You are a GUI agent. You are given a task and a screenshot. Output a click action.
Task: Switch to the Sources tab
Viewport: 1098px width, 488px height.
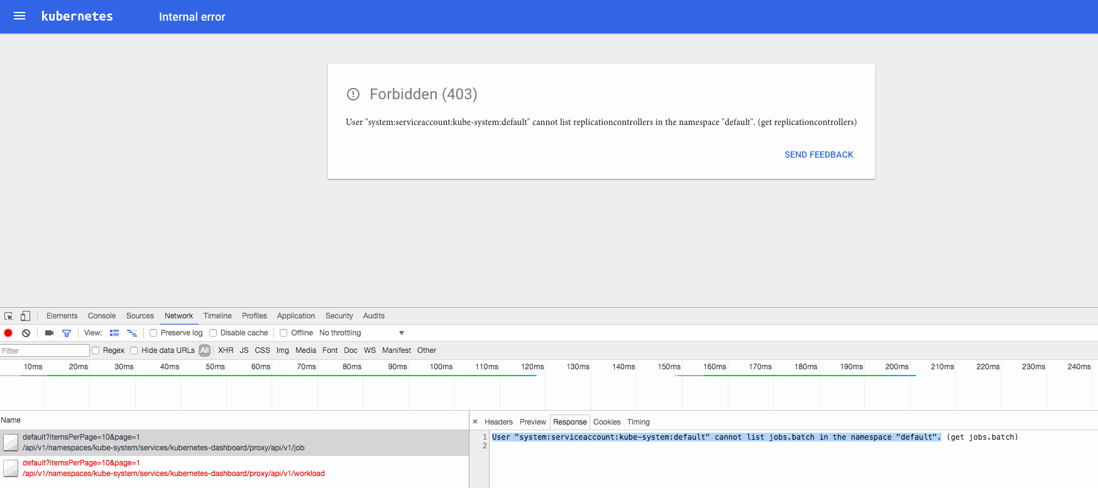pyautogui.click(x=140, y=316)
